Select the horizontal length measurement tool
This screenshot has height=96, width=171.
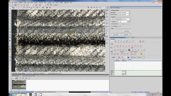click(x=118, y=46)
